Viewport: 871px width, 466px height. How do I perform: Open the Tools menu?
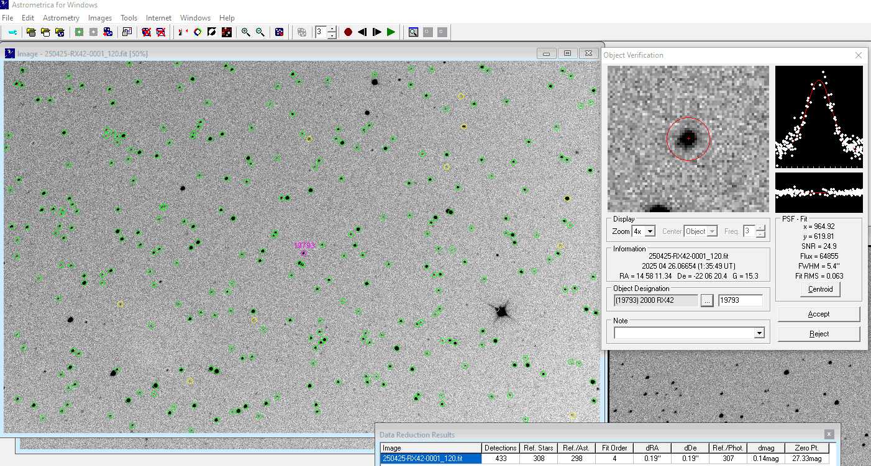pos(129,18)
